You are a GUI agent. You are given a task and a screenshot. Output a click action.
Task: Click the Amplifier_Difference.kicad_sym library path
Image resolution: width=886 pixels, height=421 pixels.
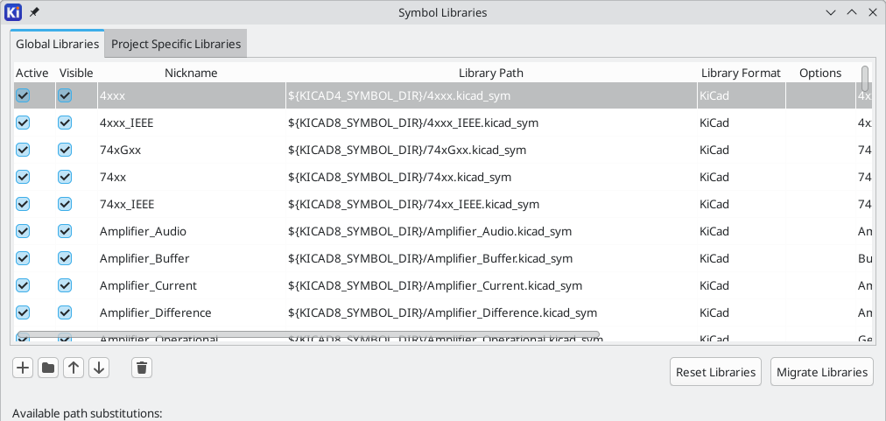(x=491, y=312)
